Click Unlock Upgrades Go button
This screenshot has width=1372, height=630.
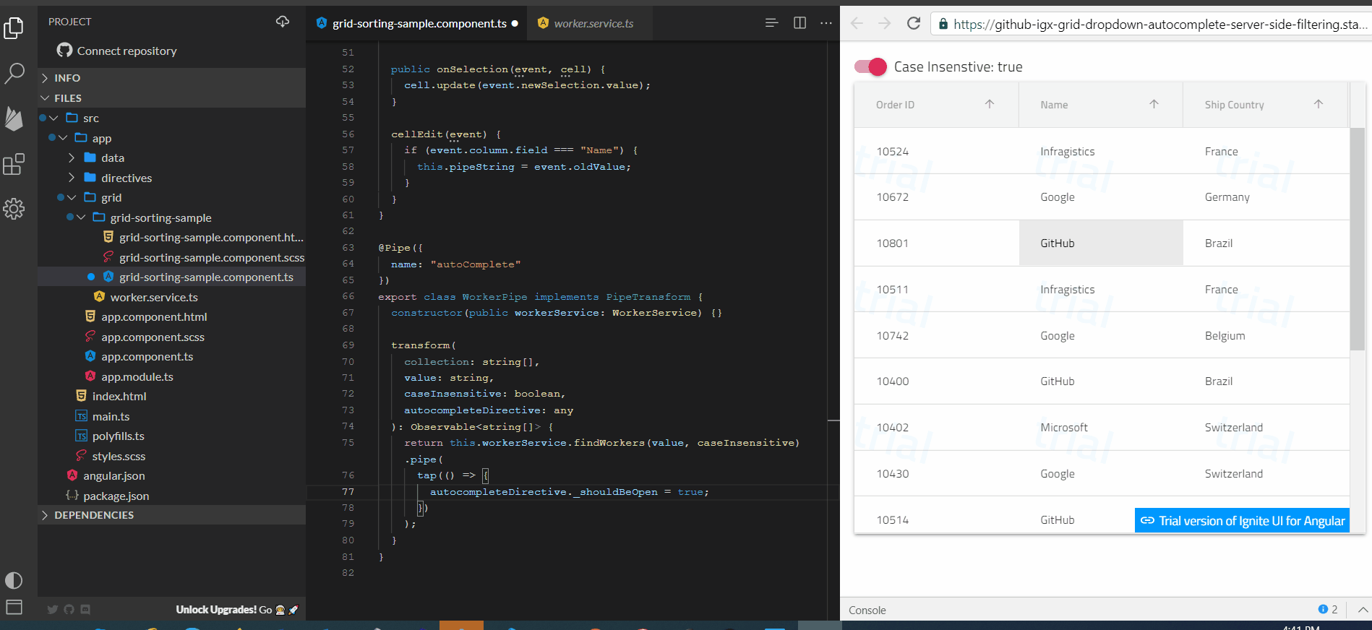[x=236, y=610]
